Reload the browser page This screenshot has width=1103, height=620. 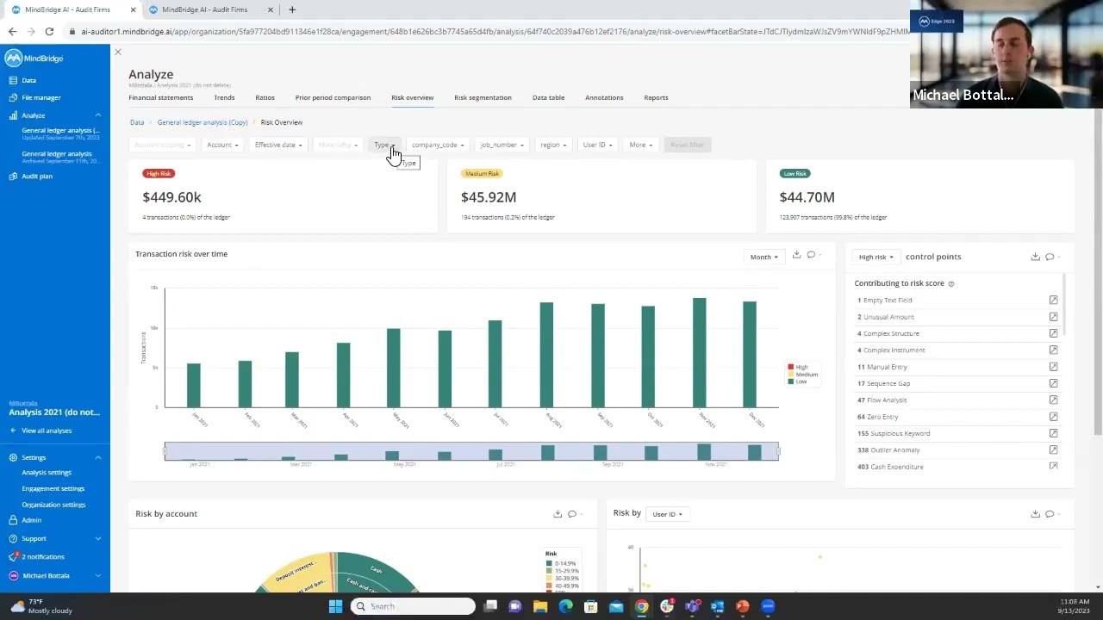49,32
